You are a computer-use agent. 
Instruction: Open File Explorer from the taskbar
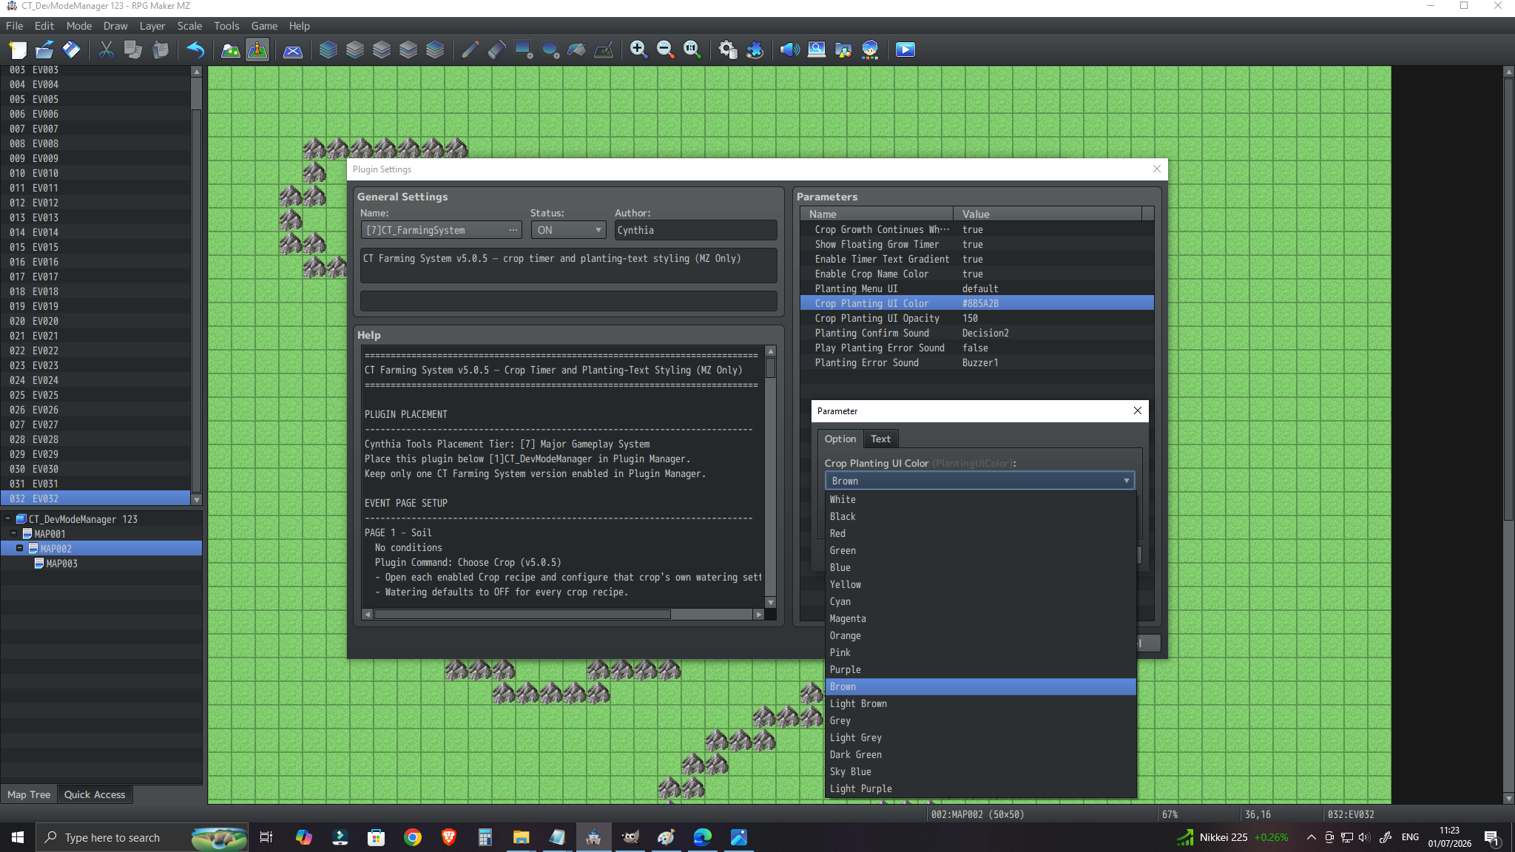[x=521, y=837]
